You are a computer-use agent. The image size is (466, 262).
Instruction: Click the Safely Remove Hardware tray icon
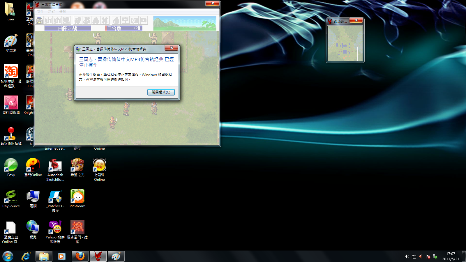pos(435,256)
